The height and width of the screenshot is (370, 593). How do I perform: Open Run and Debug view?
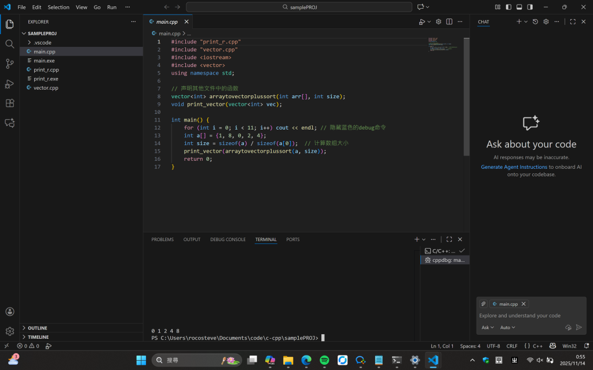point(9,84)
